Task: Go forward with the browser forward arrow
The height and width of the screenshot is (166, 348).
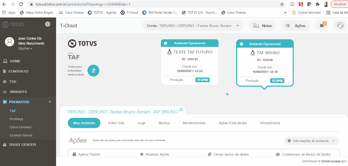Action: (x=13, y=4)
